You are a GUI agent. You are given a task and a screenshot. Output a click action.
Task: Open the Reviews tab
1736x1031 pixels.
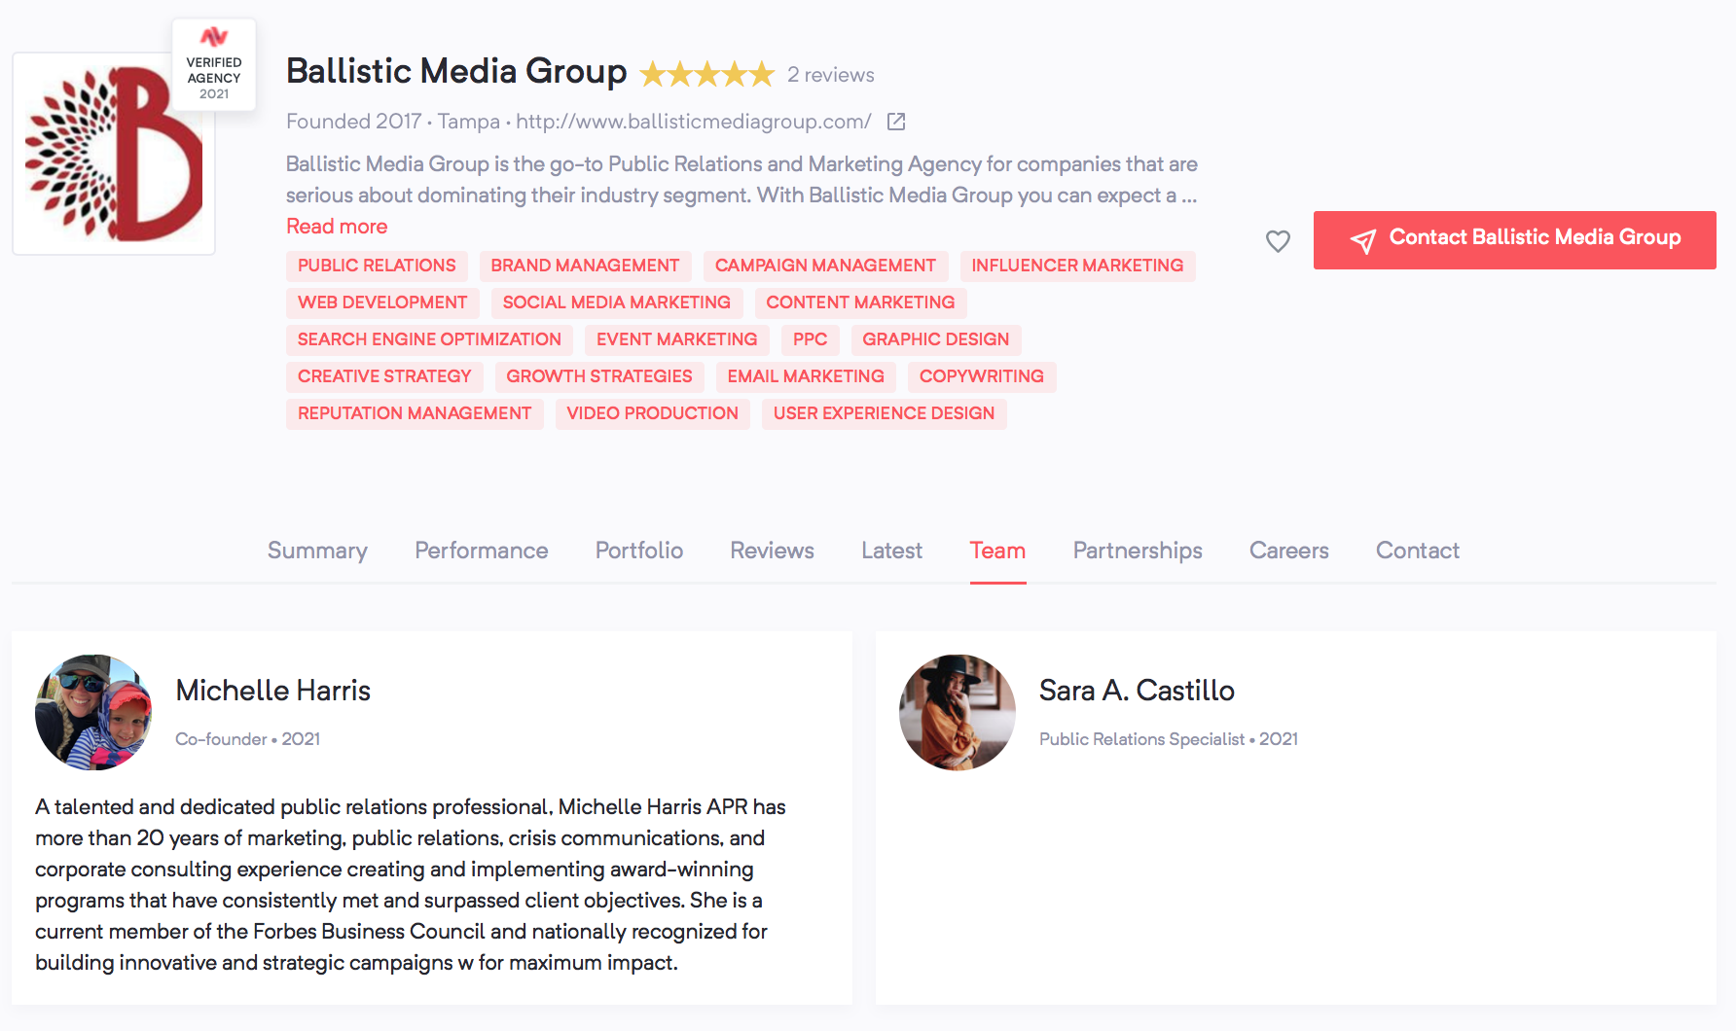pyautogui.click(x=773, y=551)
